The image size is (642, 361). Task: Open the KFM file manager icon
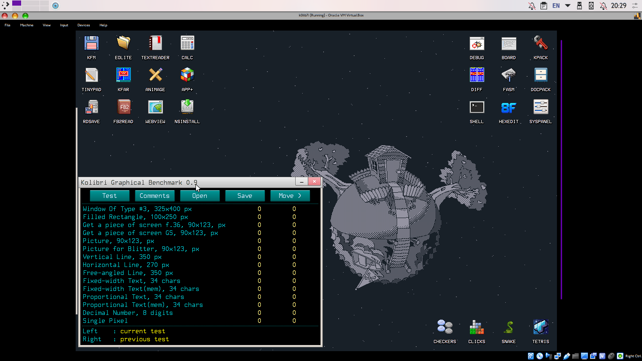pos(91,43)
